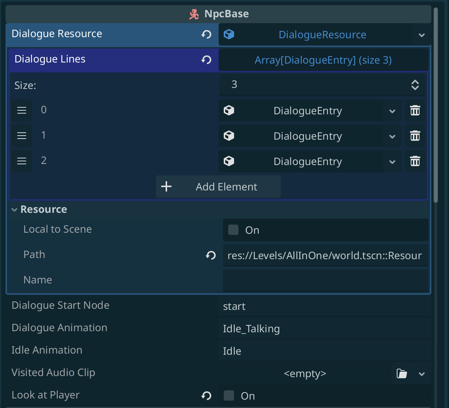Expand dropdown for DialogueEntry at index 1
The height and width of the screenshot is (408, 449).
tap(392, 136)
